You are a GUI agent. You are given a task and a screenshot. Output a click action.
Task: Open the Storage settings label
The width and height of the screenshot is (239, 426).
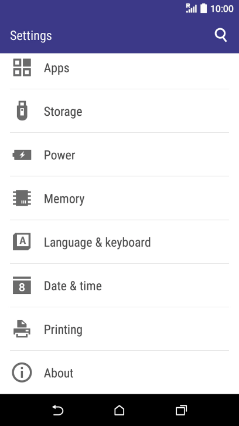(x=63, y=112)
